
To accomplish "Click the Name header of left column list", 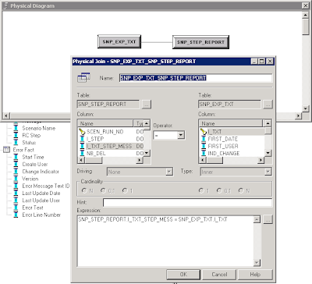I will point(105,123).
